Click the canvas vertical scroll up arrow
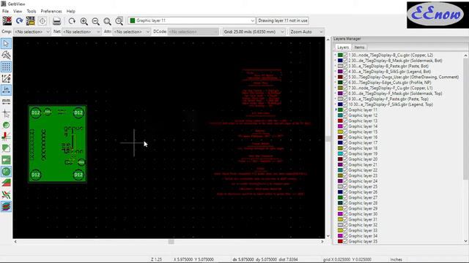This screenshot has width=469, height=263. [328, 39]
